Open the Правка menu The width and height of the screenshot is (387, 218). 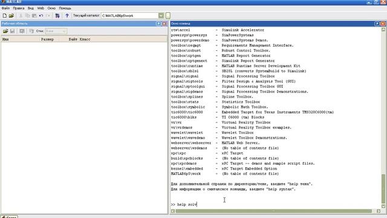tap(19, 8)
